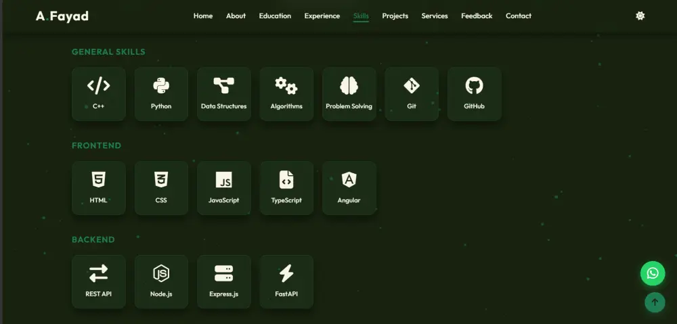
Task: Click the FastAPI lightning bolt icon
Action: (286, 273)
